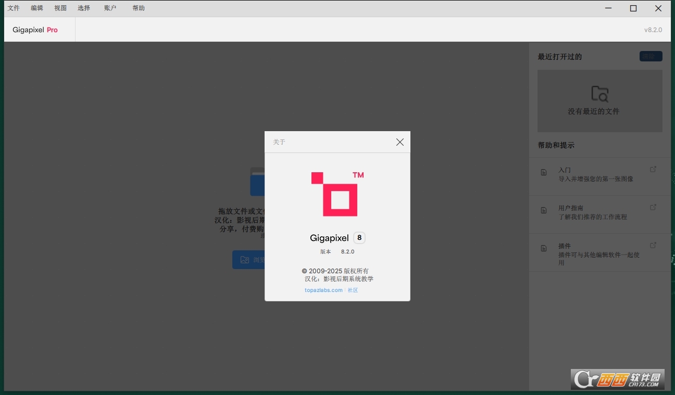The image size is (675, 395).
Task: Open the 用户指南 help item
Action: coord(600,214)
